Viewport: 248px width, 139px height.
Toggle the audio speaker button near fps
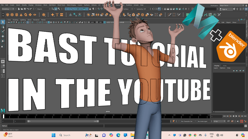(238, 121)
